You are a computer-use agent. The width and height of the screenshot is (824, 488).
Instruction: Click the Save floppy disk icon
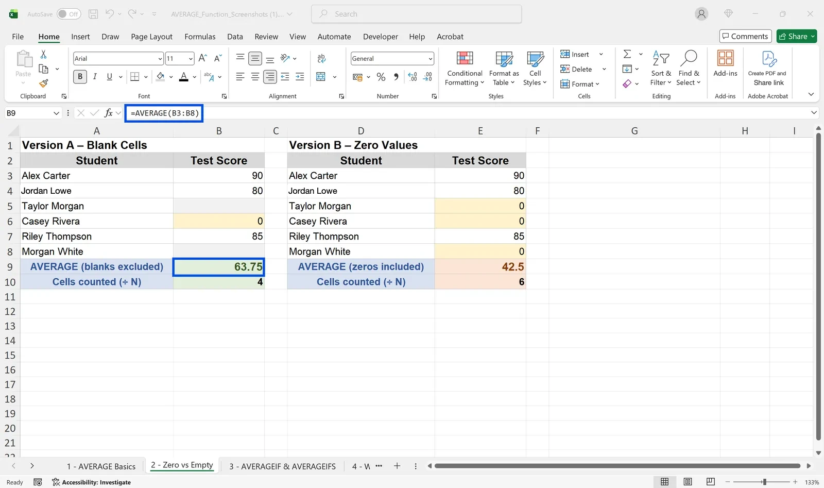tap(93, 14)
